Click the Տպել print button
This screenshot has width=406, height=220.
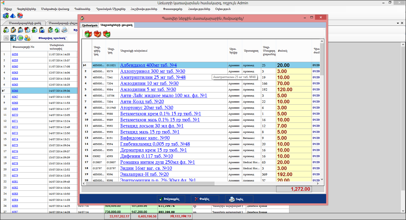coord(239,199)
